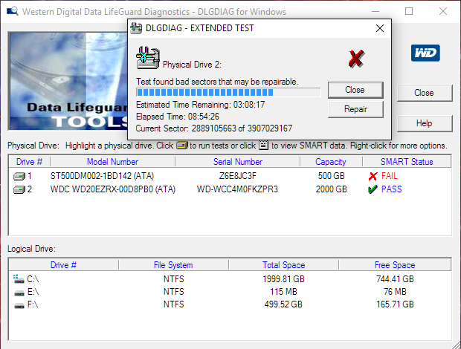Click the FAIL SMART status text
This screenshot has width=461, height=349.
pos(390,176)
